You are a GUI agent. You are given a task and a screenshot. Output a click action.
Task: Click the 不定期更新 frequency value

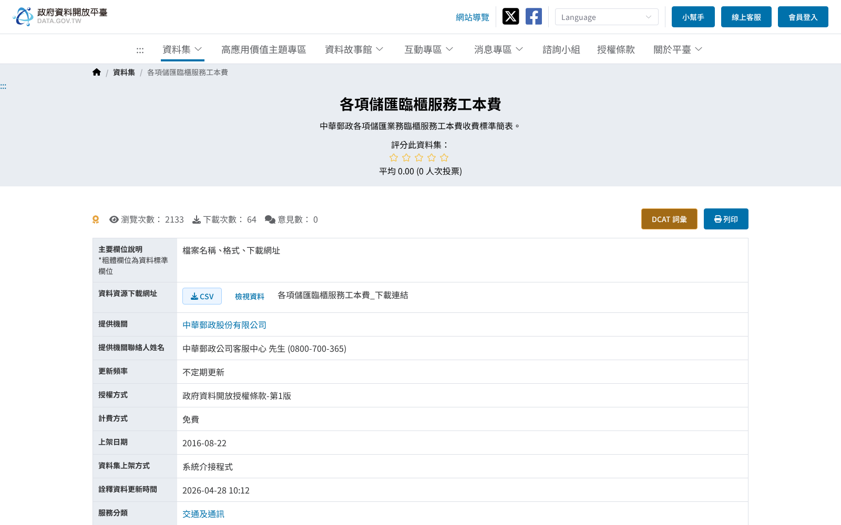203,372
